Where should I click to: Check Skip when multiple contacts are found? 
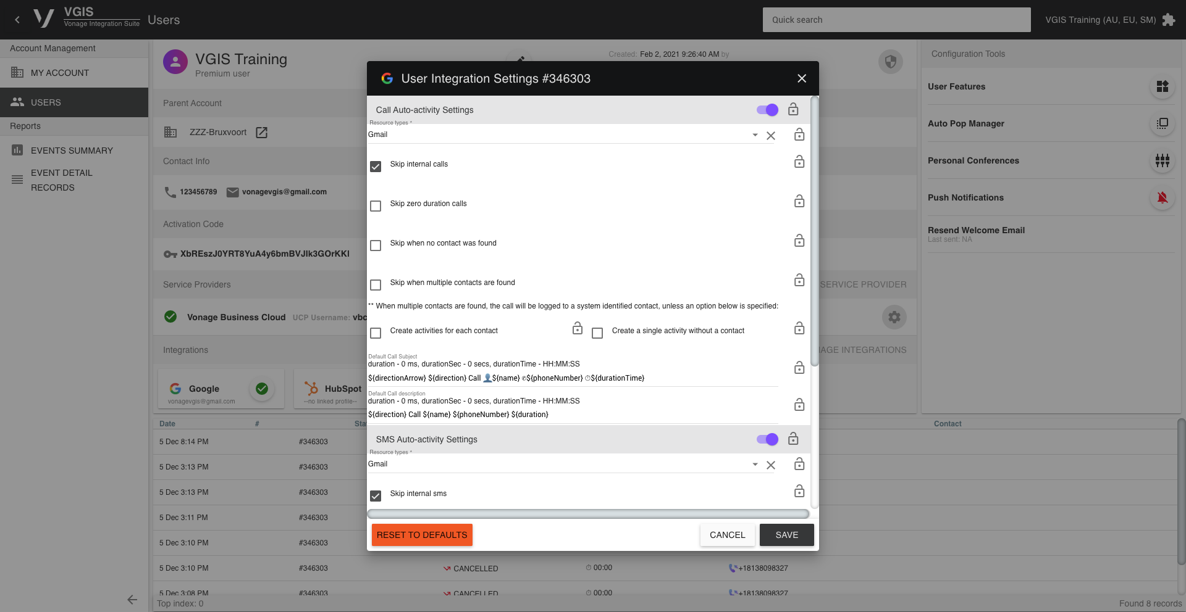(376, 285)
